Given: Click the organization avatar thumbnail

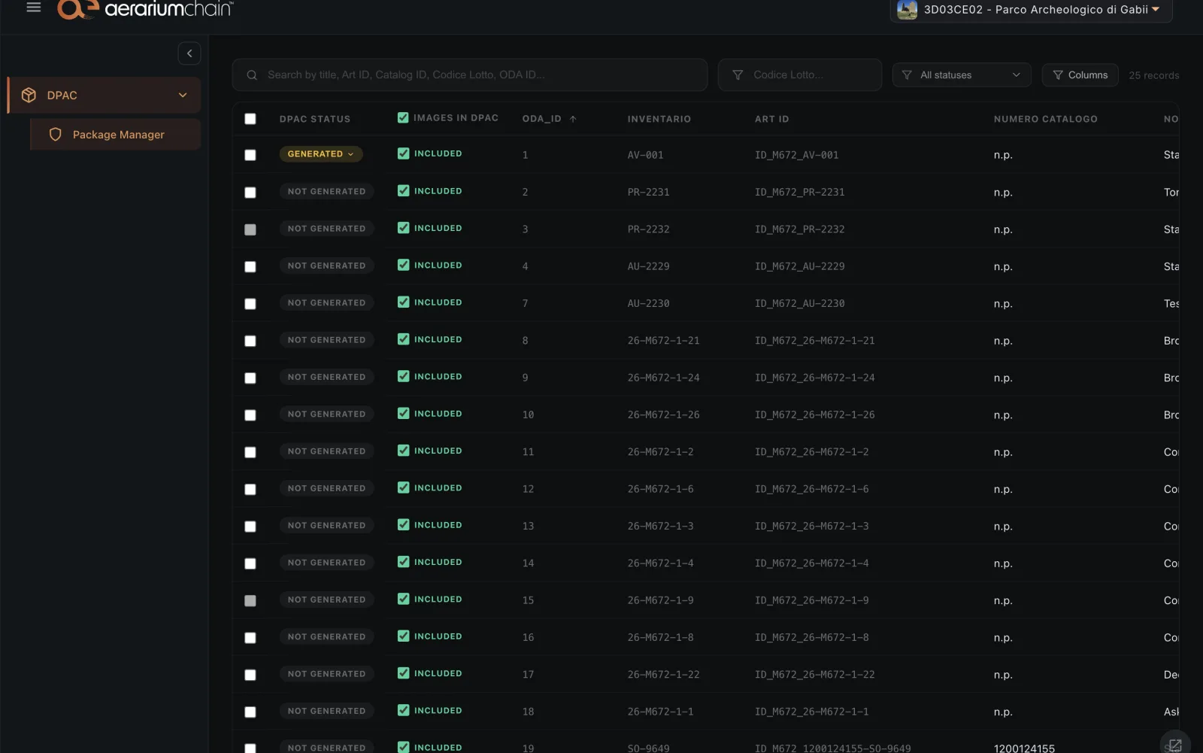Looking at the screenshot, I should 908,10.
